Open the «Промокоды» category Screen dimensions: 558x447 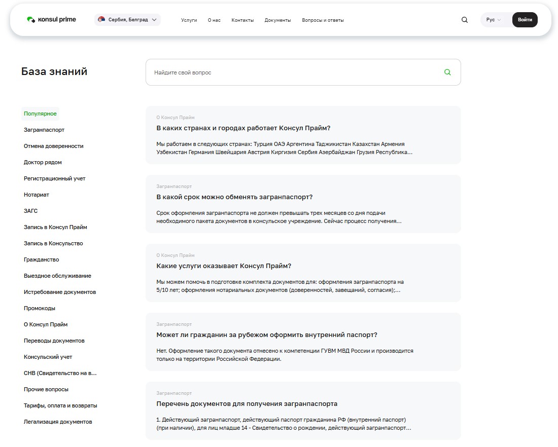[x=39, y=308]
